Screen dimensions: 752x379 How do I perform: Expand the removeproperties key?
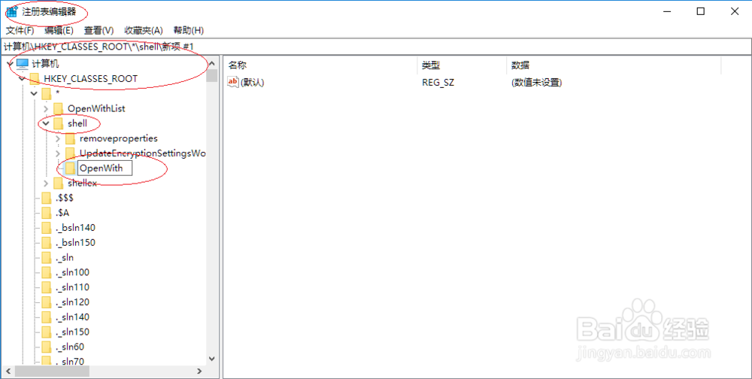tap(58, 138)
